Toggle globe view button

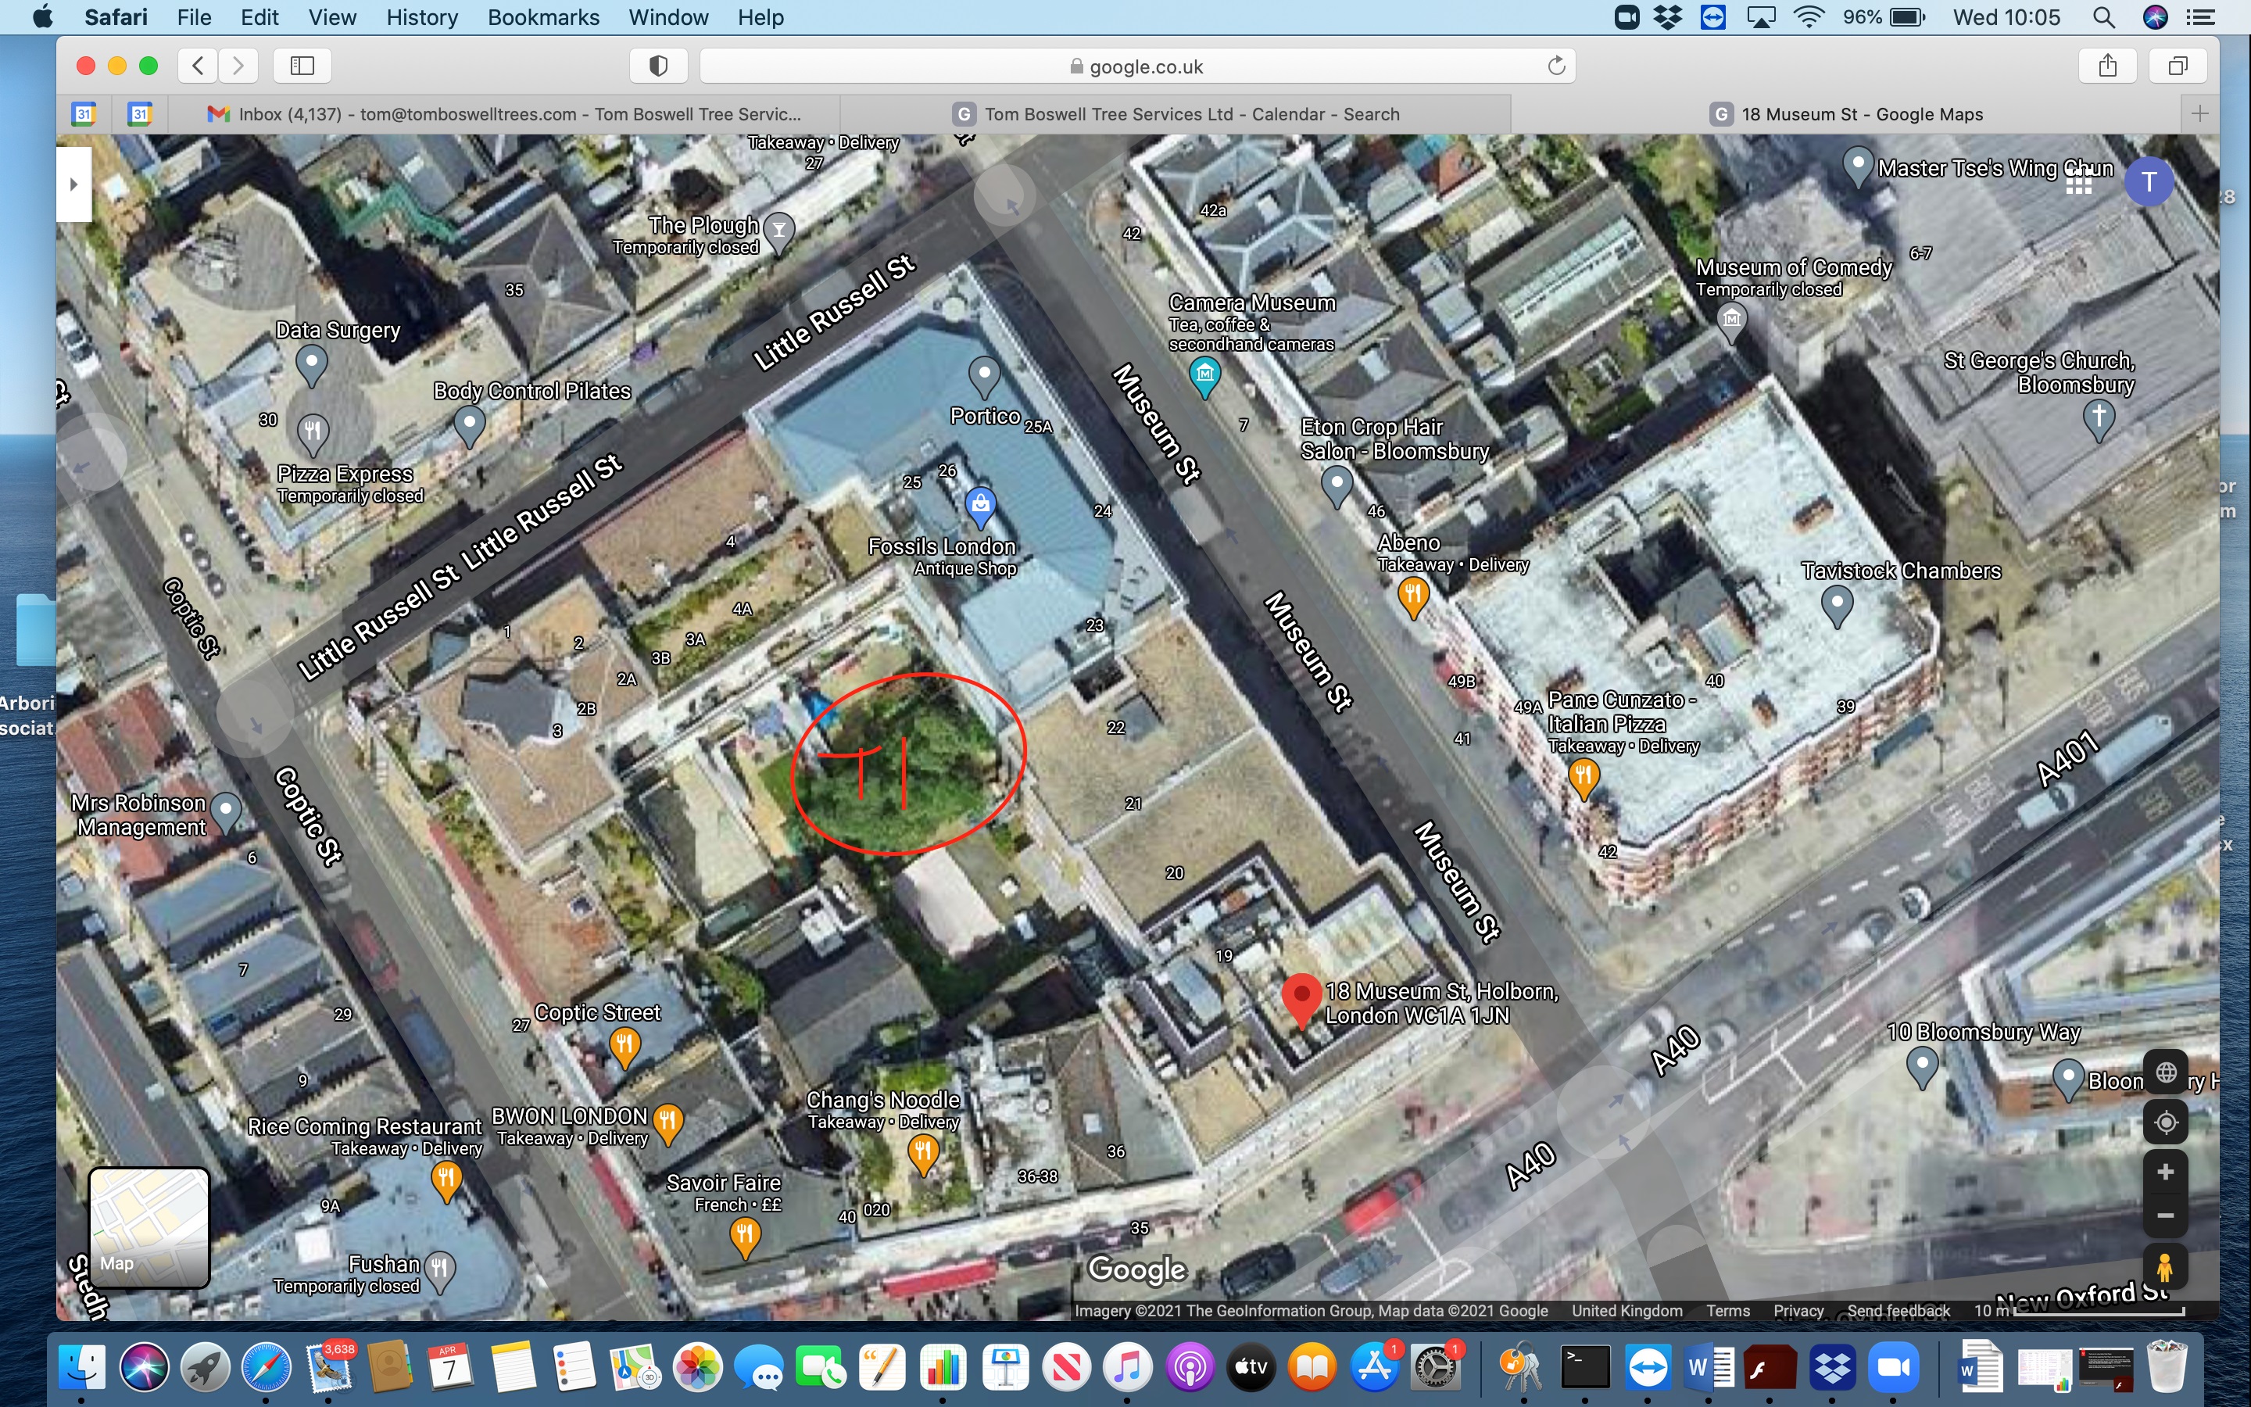[2166, 1072]
